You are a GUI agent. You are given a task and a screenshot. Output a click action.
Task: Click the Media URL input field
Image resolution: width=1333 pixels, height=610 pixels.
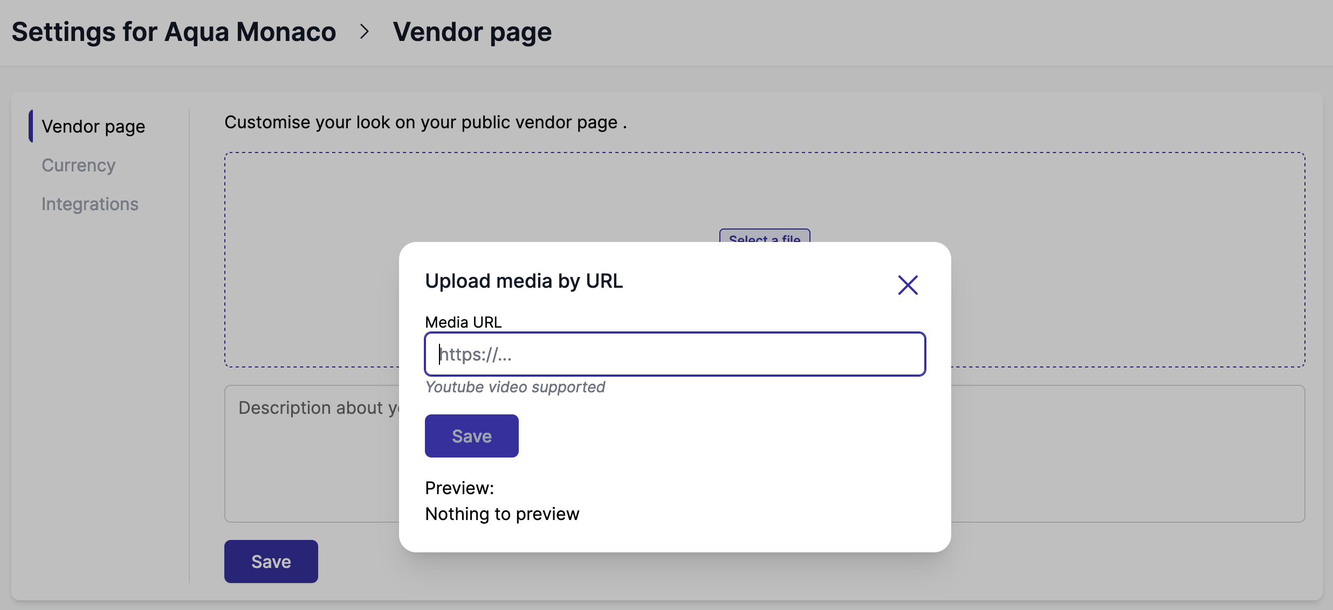675,354
